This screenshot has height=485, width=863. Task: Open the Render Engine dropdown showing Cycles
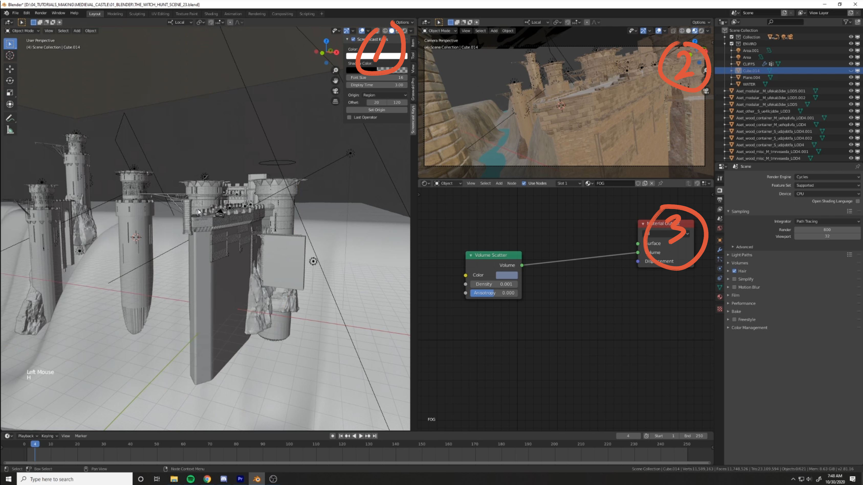827,177
